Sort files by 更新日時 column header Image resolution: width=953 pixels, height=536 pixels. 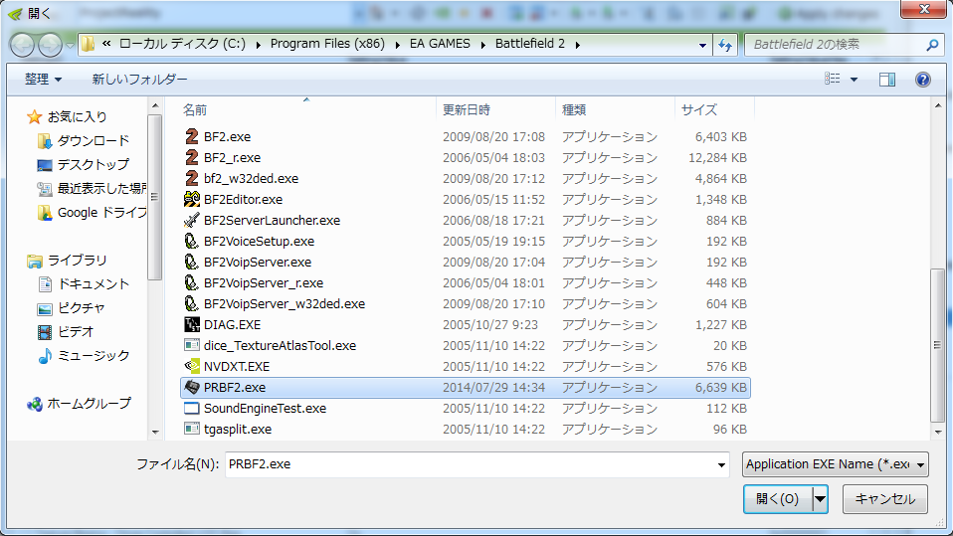pyautogui.click(x=467, y=109)
